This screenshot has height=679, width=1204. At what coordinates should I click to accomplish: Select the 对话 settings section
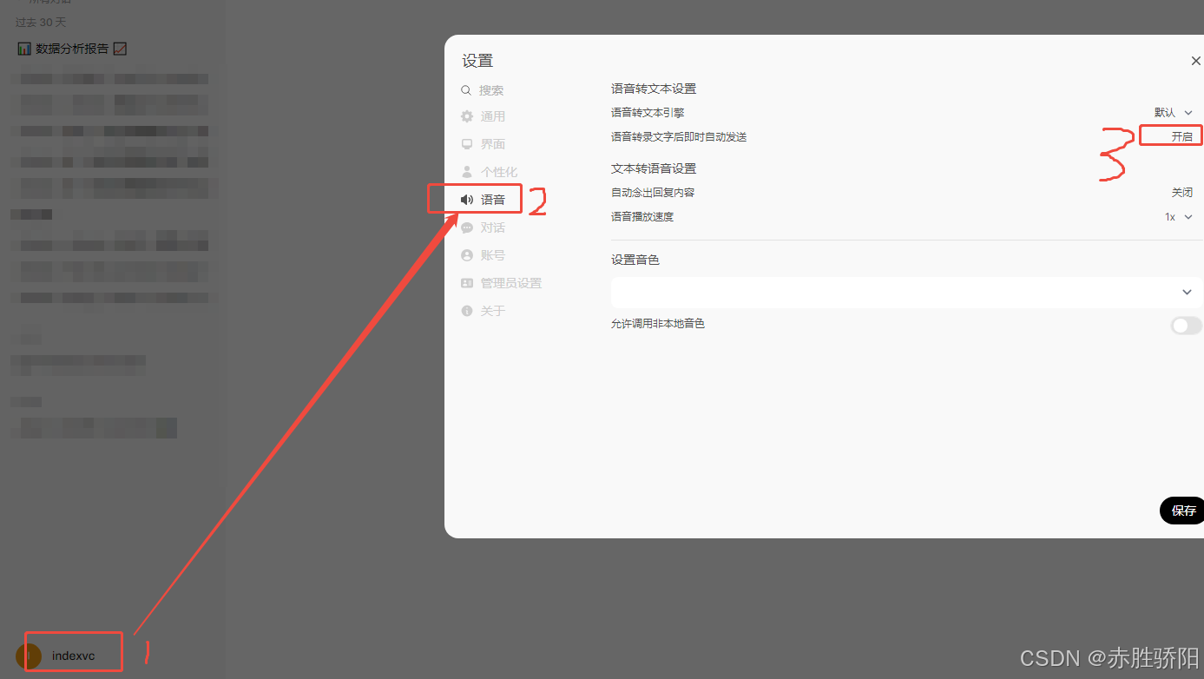point(492,227)
